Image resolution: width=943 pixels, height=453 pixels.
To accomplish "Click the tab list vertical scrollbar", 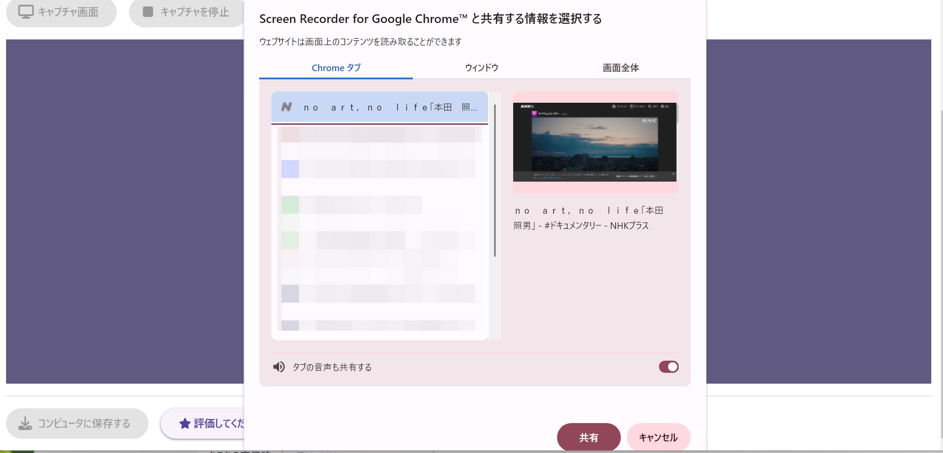I will point(495,180).
